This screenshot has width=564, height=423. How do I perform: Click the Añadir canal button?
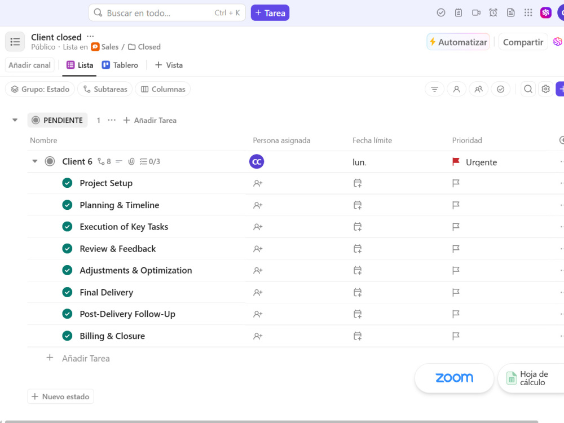click(x=29, y=65)
